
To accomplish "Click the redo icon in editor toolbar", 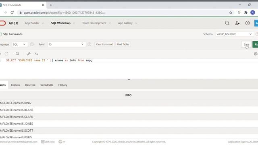I will click(x=6, y=54).
